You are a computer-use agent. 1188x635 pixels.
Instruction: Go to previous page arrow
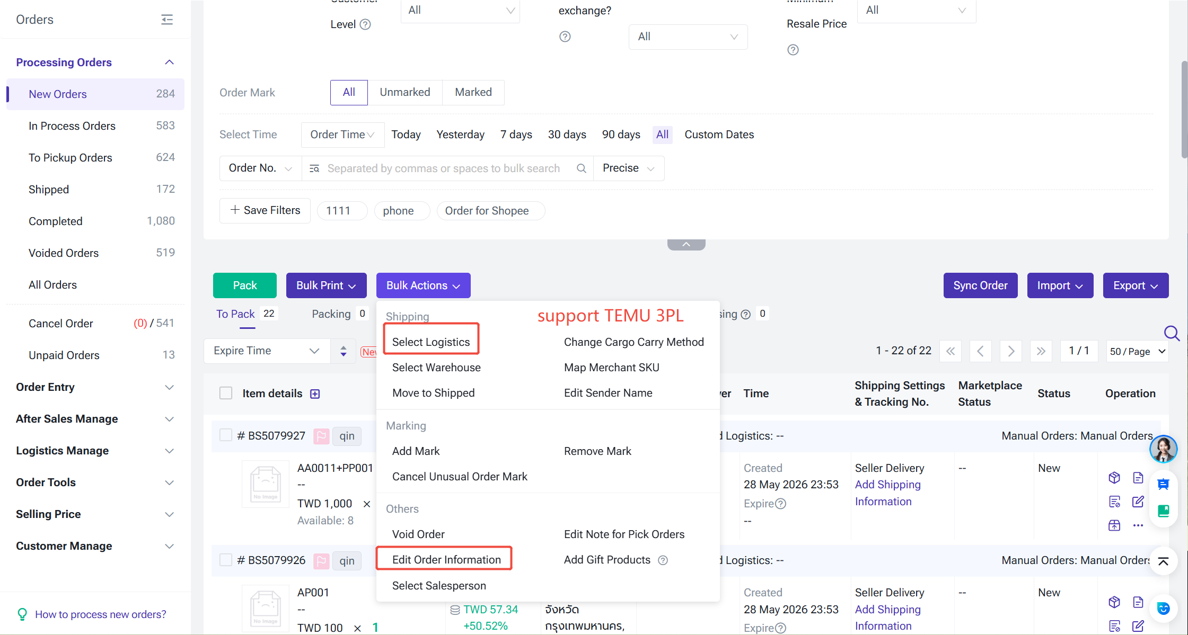click(x=981, y=351)
